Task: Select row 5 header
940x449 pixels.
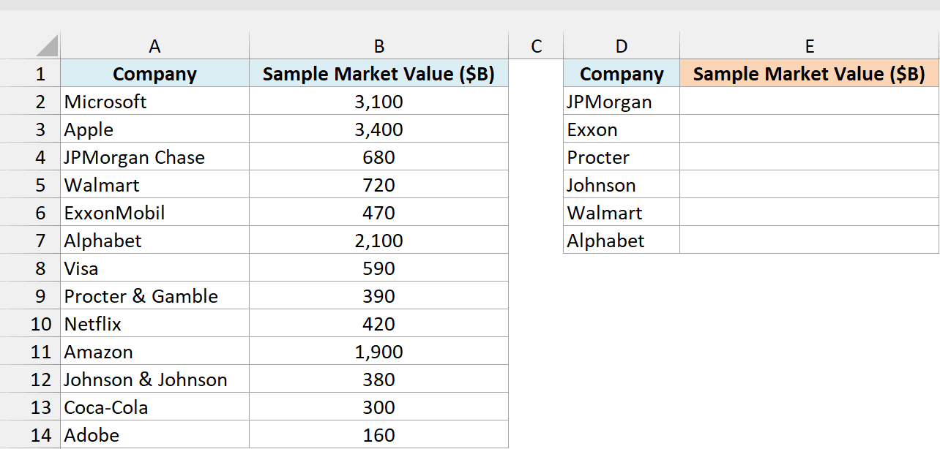Action: coord(30,185)
